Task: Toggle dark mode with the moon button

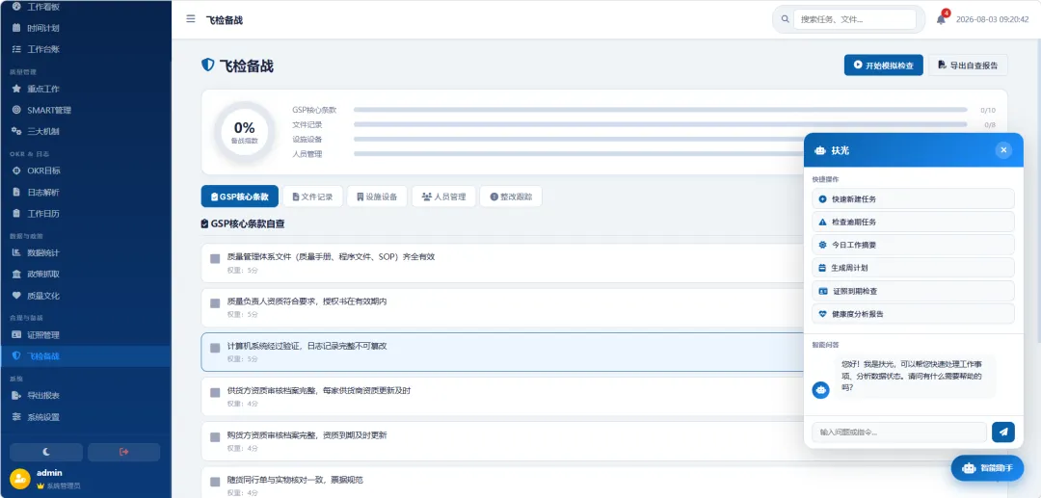Action: click(46, 452)
